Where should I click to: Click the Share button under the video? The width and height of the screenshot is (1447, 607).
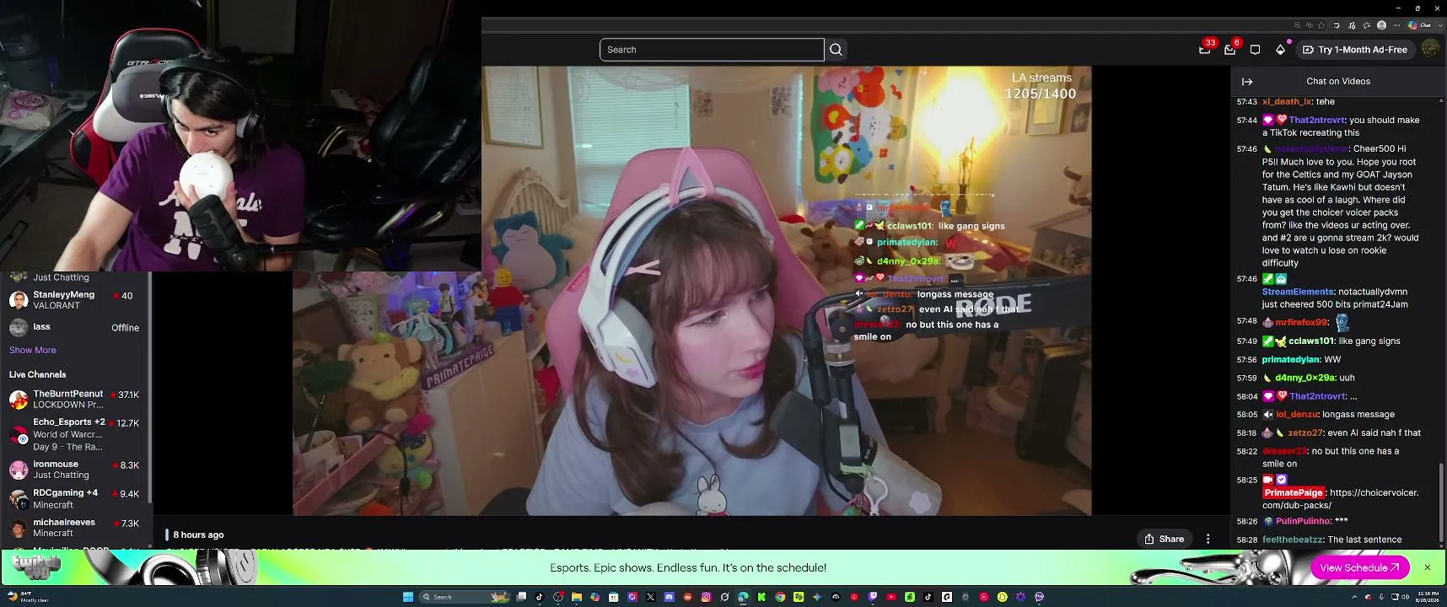point(1165,539)
